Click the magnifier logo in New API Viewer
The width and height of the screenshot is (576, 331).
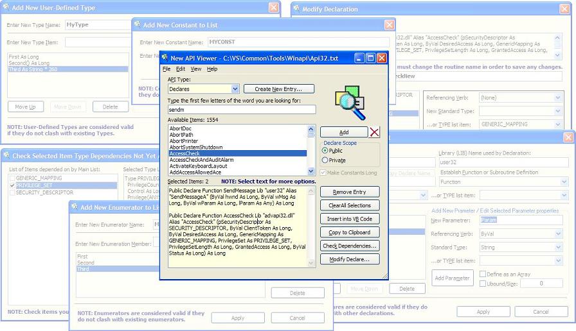tap(350, 103)
